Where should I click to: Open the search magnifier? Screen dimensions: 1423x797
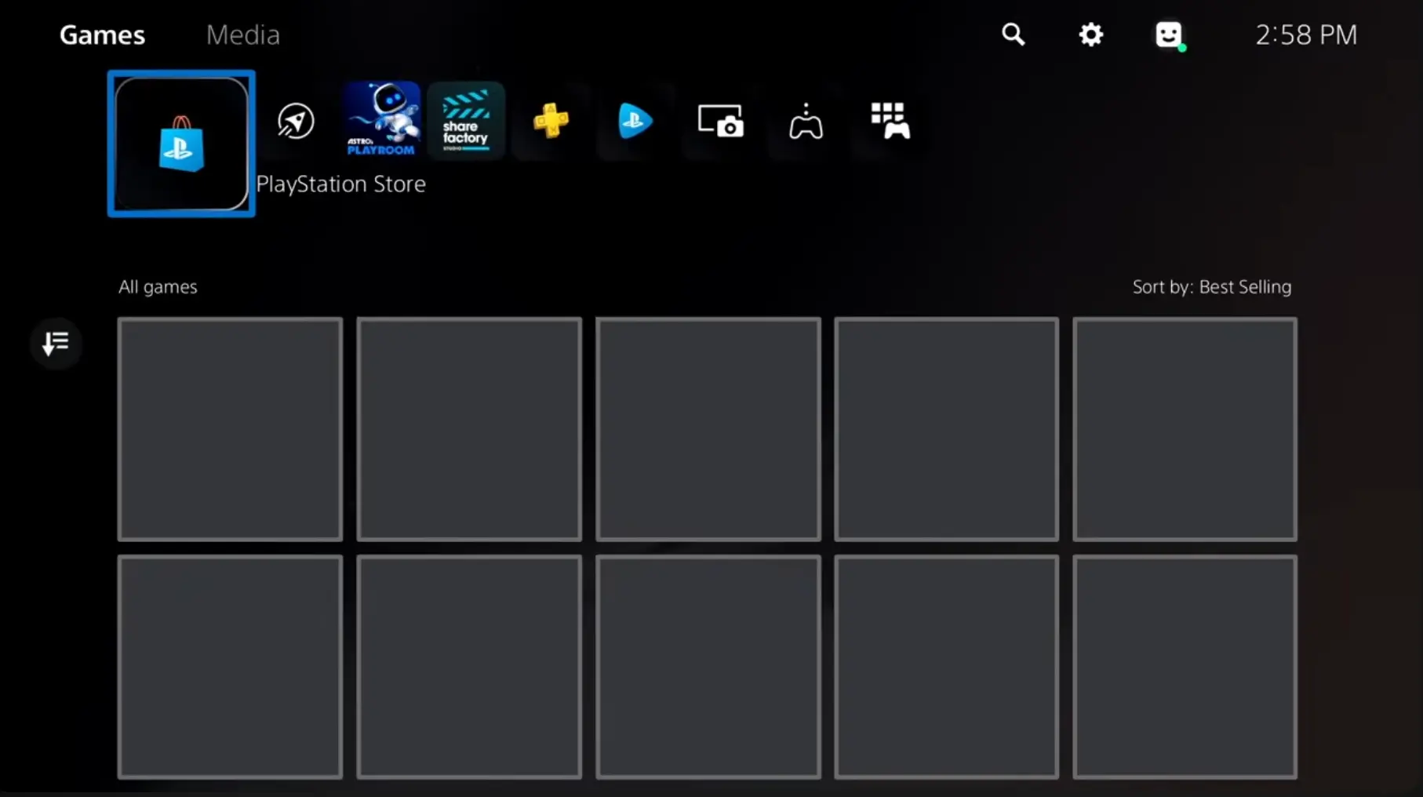click(x=1014, y=35)
